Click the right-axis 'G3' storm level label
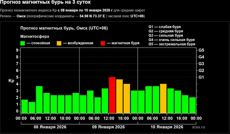The height and width of the screenshot is (134, 230). pos(201,64)
